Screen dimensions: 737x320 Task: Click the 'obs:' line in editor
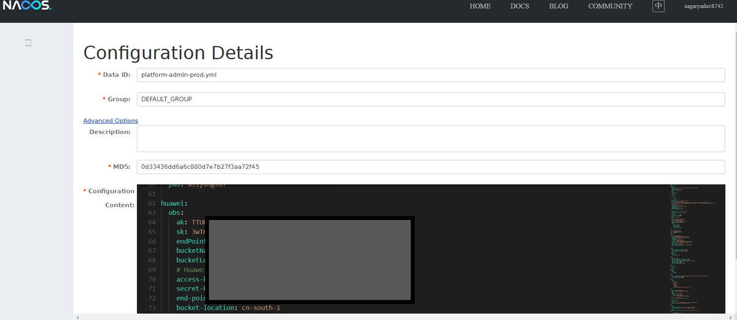coord(176,213)
